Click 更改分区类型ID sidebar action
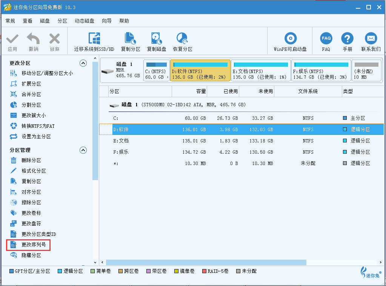 pos(33,234)
